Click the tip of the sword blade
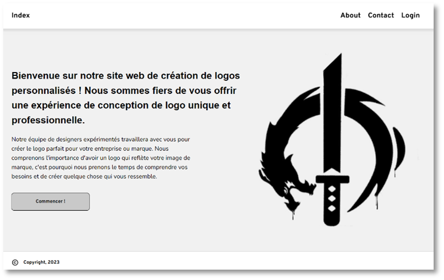This screenshot has height=280, width=444. [339, 57]
